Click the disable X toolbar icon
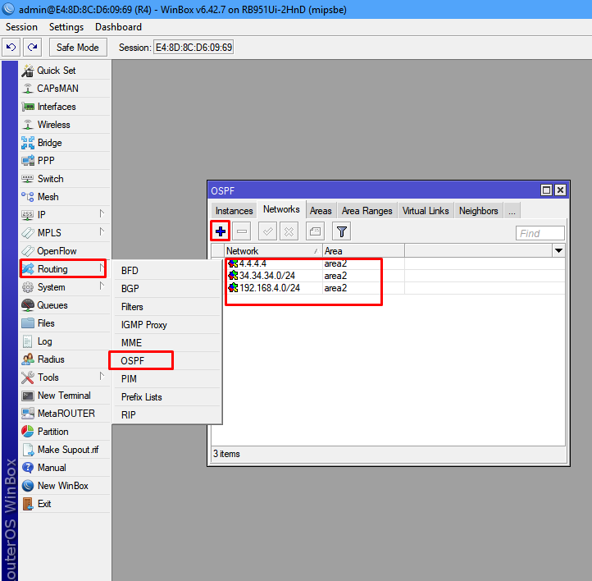Screen dimensions: 592x581 289,231
